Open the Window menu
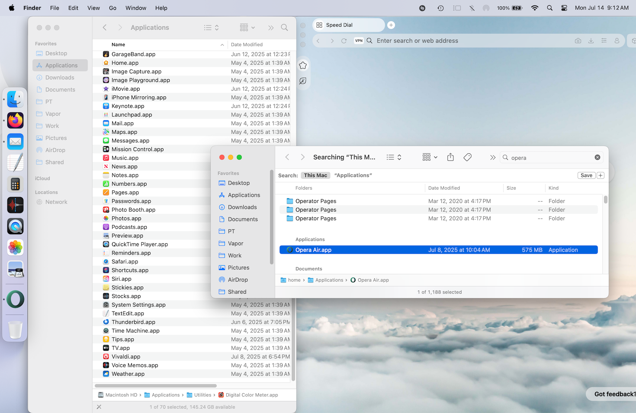This screenshot has height=413, width=636. 136,8
